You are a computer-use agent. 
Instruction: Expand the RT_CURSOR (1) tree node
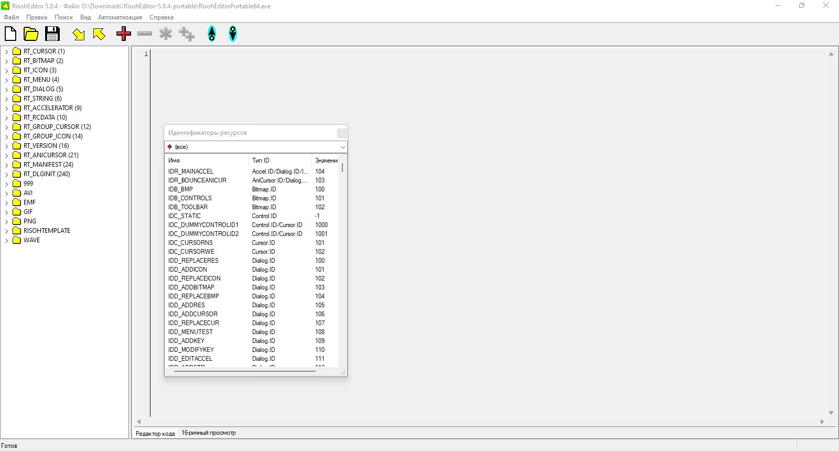click(x=6, y=52)
